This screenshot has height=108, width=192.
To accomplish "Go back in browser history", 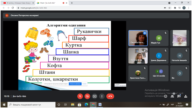I will 4,8.
